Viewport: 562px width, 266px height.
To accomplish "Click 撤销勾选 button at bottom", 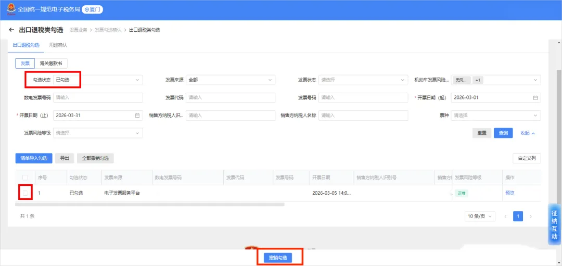I will coord(278,257).
